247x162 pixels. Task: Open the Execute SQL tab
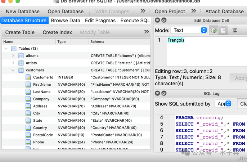point(135,21)
